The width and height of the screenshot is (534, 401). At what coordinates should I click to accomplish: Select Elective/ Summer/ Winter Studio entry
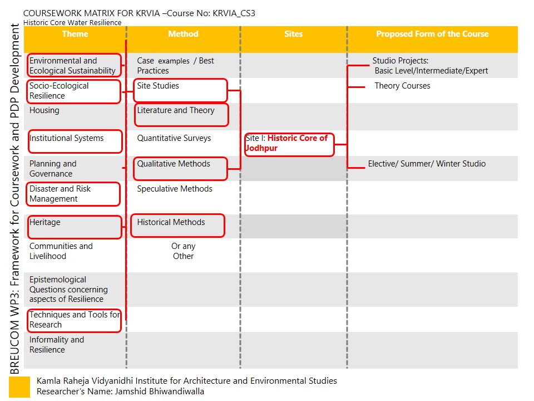[427, 164]
